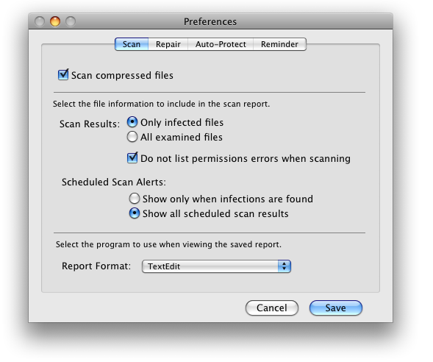
Task: Click the Cancel button
Action: pyautogui.click(x=272, y=308)
